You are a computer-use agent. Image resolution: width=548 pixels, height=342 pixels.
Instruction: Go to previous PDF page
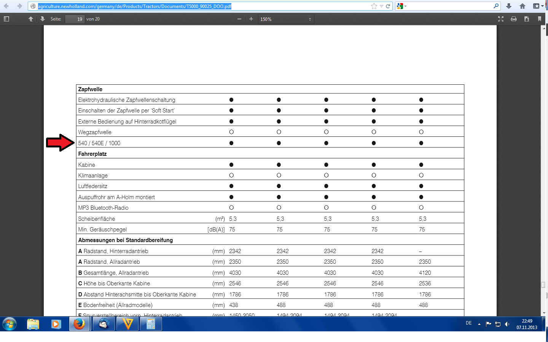pos(31,19)
